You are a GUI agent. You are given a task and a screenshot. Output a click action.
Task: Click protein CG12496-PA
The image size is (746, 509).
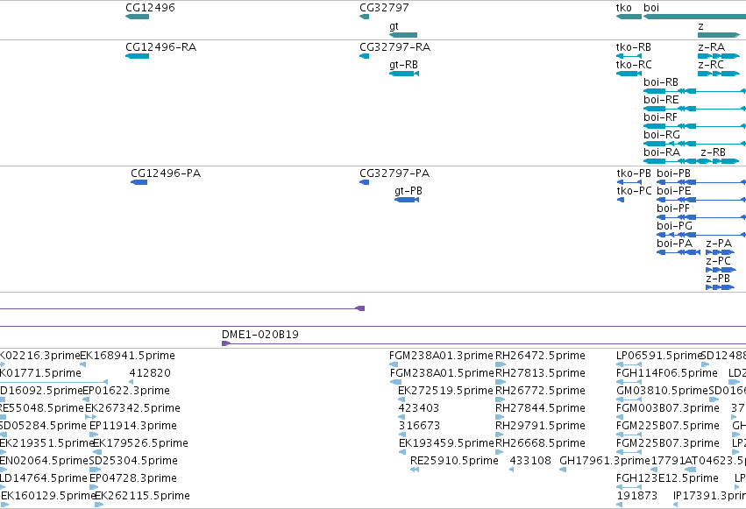point(139,182)
